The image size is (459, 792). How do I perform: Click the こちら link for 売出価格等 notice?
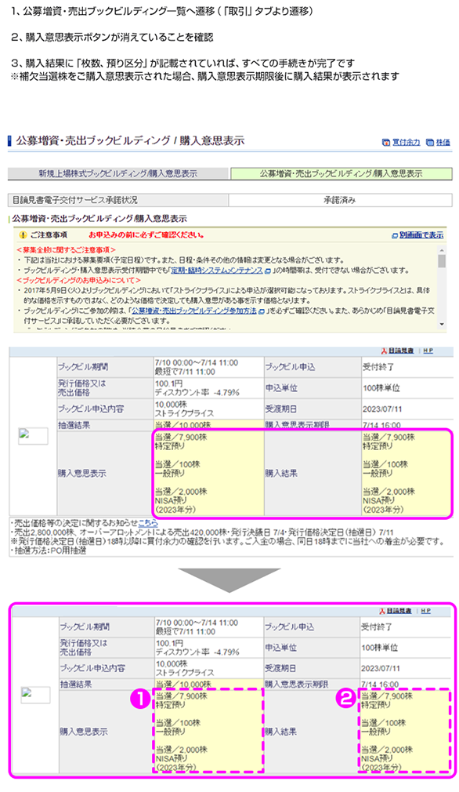(x=148, y=524)
